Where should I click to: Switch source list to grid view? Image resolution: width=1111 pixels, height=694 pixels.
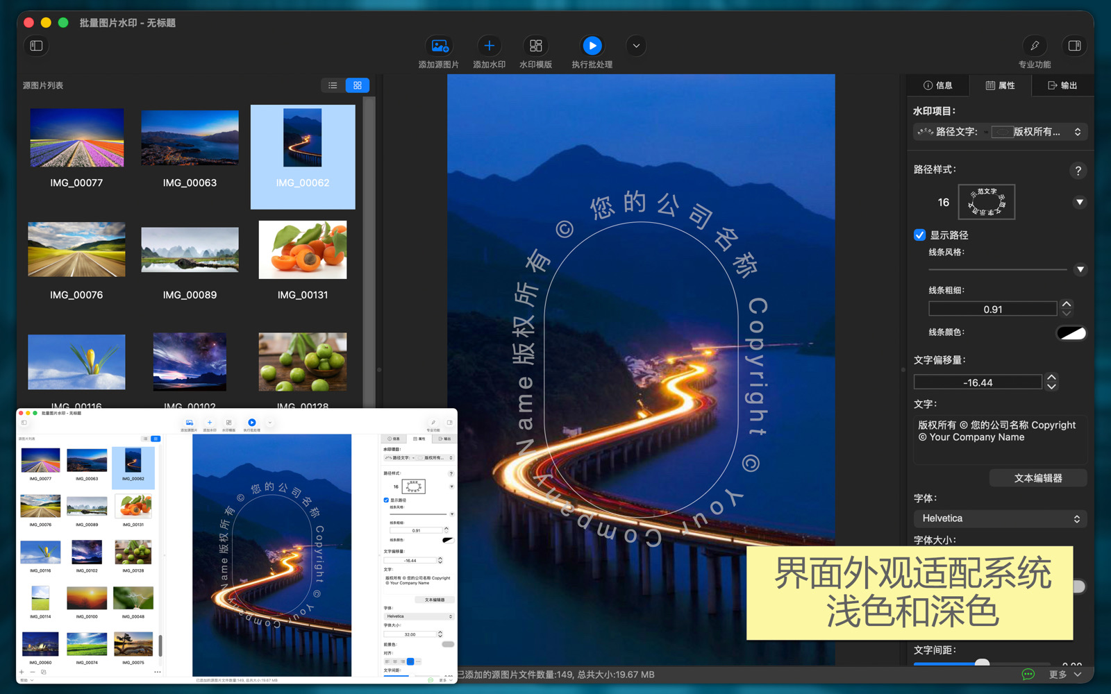point(358,85)
